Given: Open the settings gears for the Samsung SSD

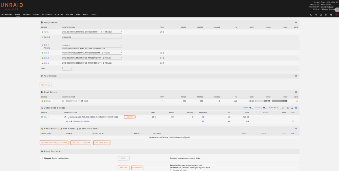Looking at the screenshot, I should pyautogui.click(x=203, y=117).
